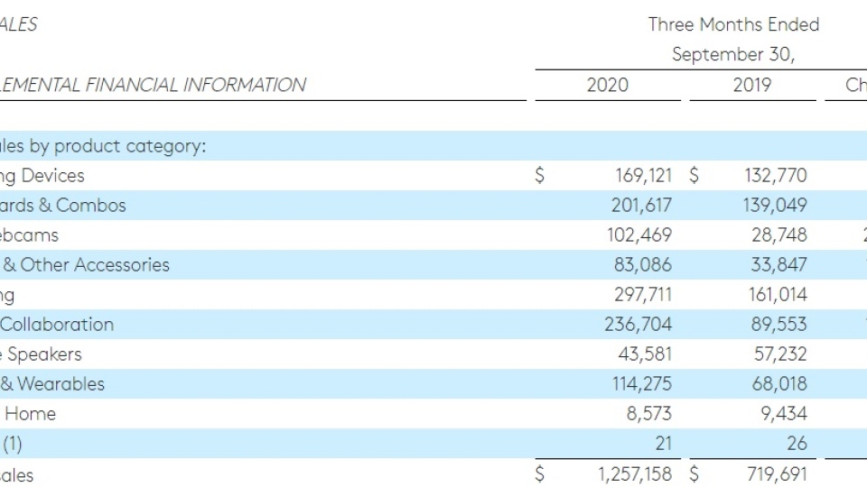Click the footnote (1) row label
The height and width of the screenshot is (487, 867).
pyautogui.click(x=14, y=444)
